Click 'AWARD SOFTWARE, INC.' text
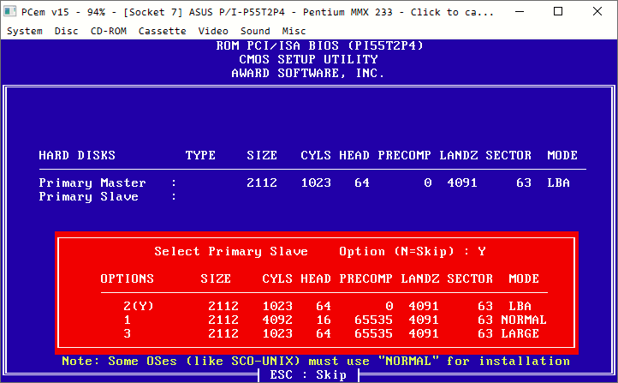Screen dimensions: 618x383 click(308, 73)
